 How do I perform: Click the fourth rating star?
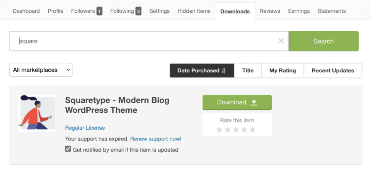pos(244,130)
